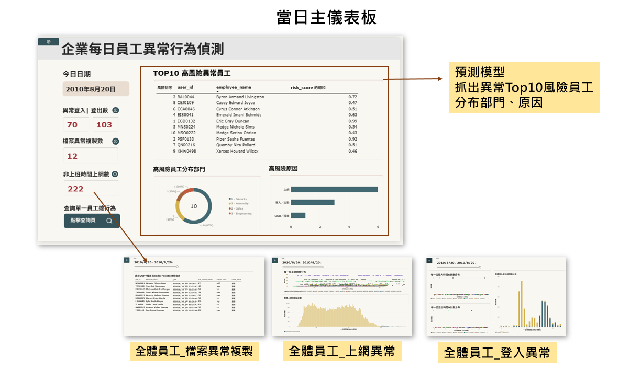641x371 pixels.
Task: Select the Eric Gray Duncan table row
Action: pyautogui.click(x=257, y=121)
